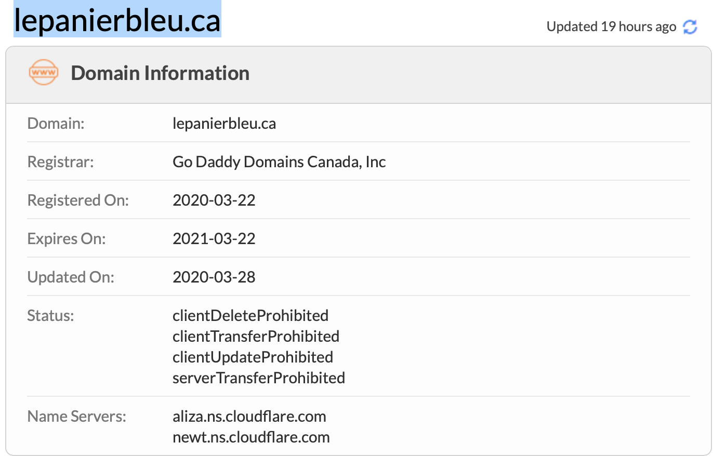
Task: Click the orange www globe icon
Action: point(43,73)
